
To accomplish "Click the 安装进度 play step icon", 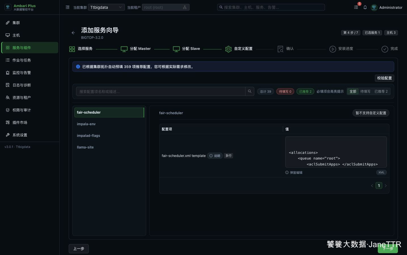I will [333, 49].
